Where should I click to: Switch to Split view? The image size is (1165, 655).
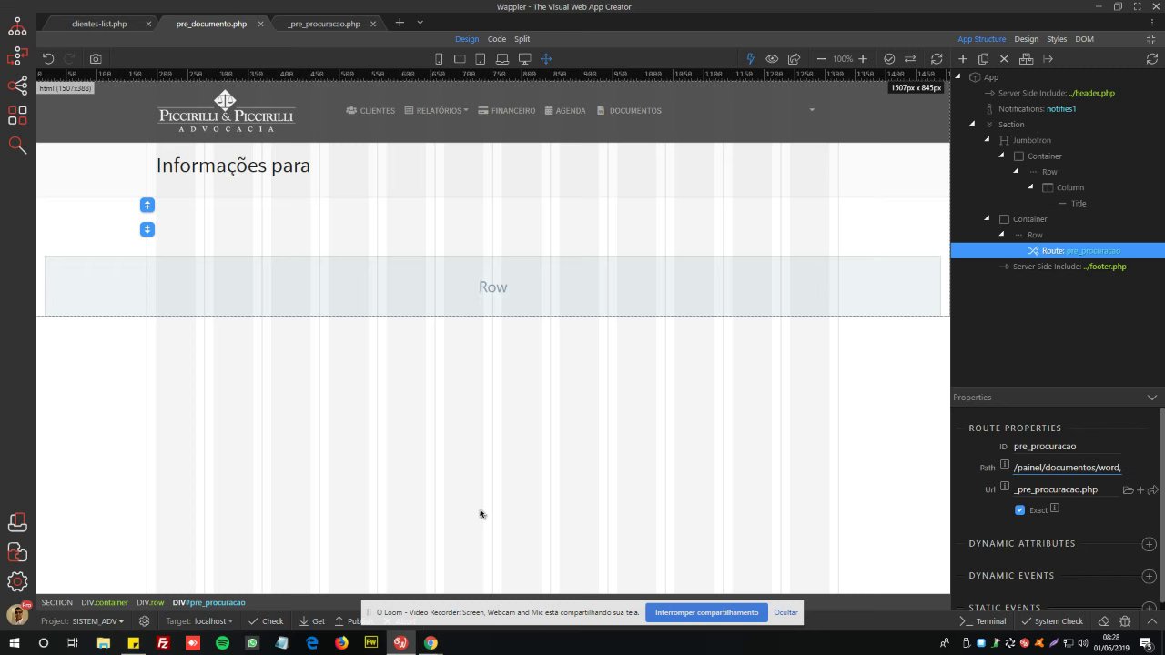522,39
